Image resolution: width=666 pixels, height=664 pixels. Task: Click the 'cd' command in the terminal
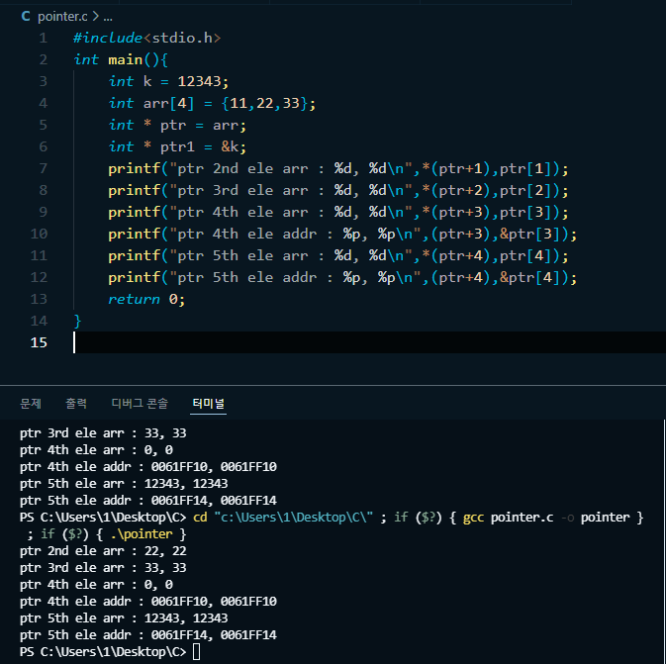click(x=200, y=518)
